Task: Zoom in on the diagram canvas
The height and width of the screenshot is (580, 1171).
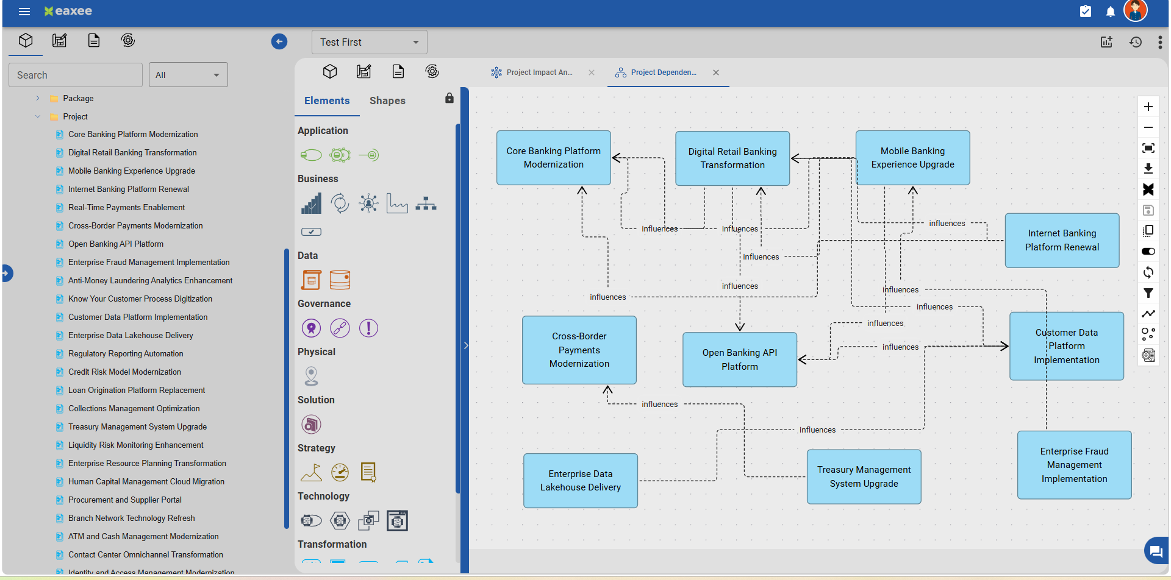Action: click(x=1148, y=107)
